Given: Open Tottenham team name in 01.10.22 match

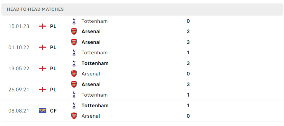Looking at the screenshot, I should [94, 53].
